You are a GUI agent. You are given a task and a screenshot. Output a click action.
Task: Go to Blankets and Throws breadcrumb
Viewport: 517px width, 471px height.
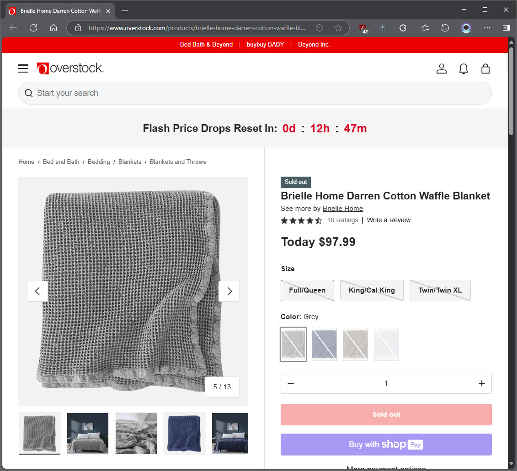click(x=178, y=162)
